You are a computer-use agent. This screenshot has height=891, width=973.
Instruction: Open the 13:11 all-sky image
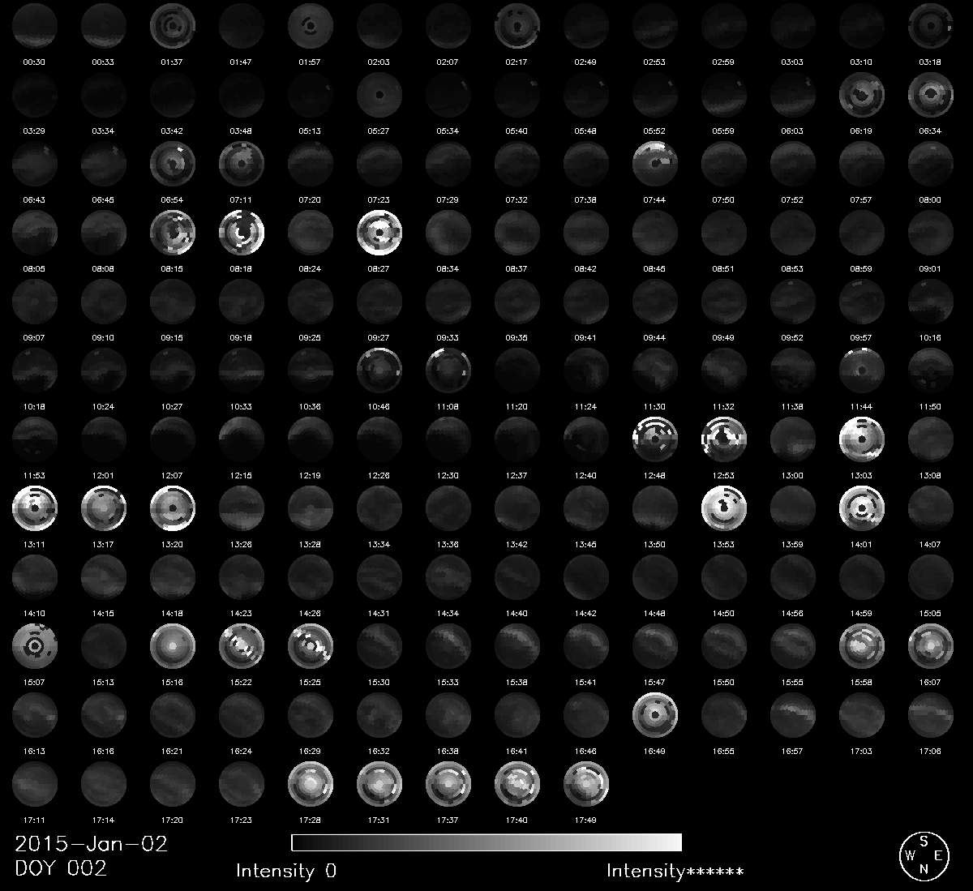coord(35,508)
